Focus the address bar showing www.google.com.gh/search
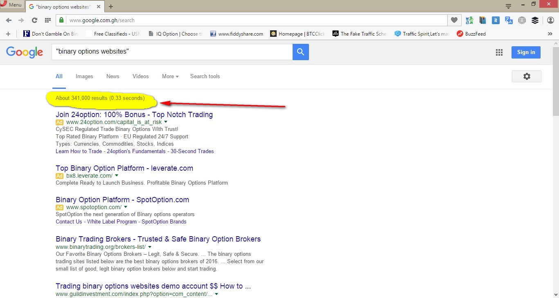The image size is (559, 298). click(x=257, y=20)
